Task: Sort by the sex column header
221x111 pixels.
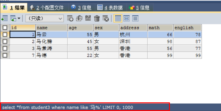Action: tap(106, 28)
